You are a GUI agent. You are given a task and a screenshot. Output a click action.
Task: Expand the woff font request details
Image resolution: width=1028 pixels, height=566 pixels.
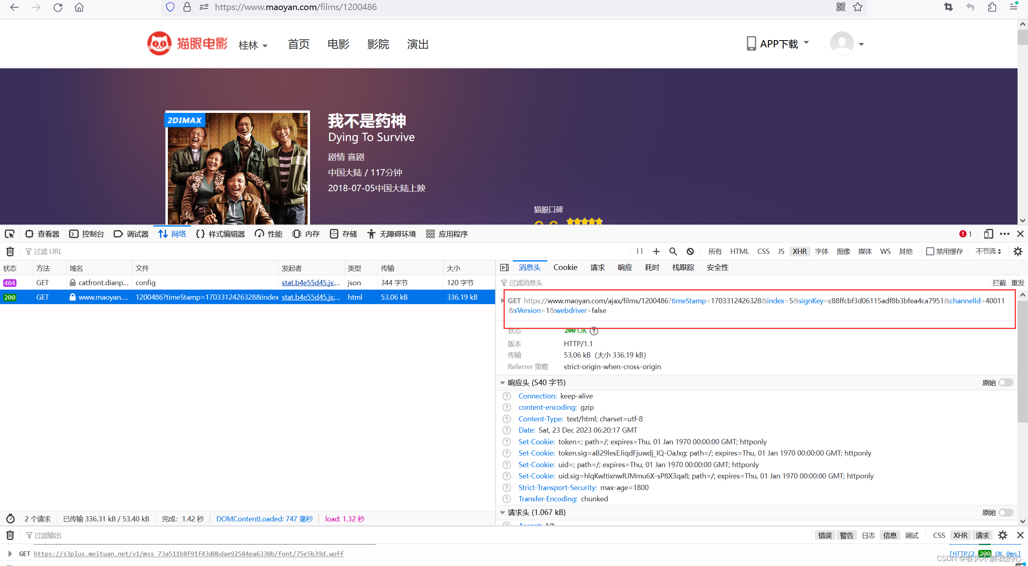click(10, 554)
